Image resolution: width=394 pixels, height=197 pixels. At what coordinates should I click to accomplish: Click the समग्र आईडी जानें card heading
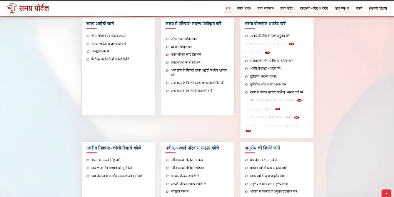[100, 23]
